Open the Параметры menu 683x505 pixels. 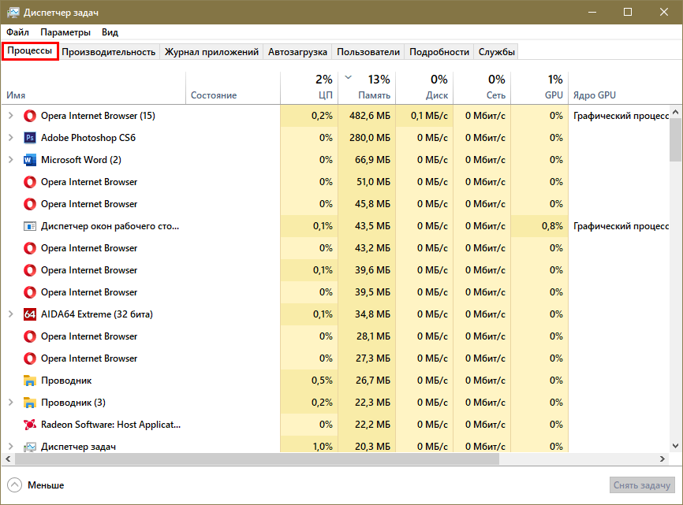click(65, 32)
